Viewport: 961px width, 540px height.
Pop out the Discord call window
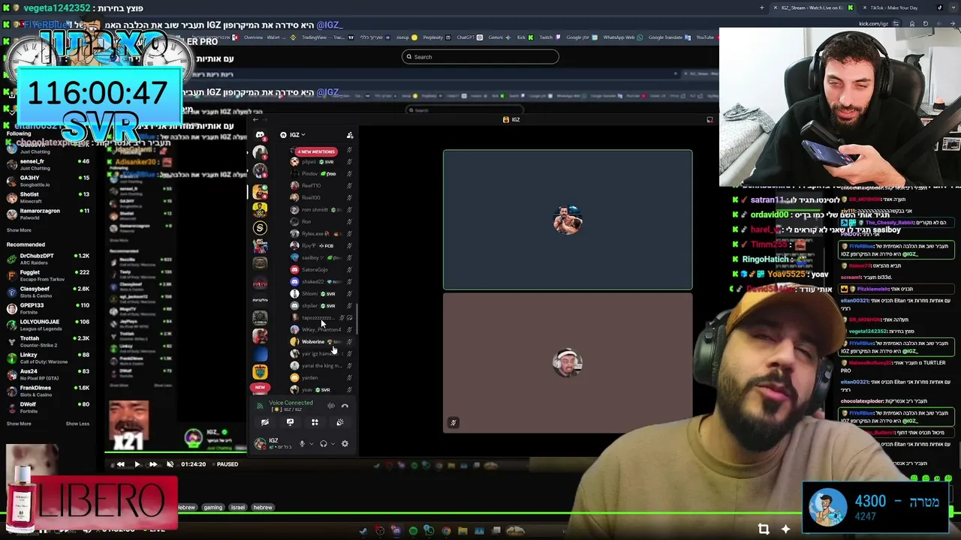tap(709, 119)
